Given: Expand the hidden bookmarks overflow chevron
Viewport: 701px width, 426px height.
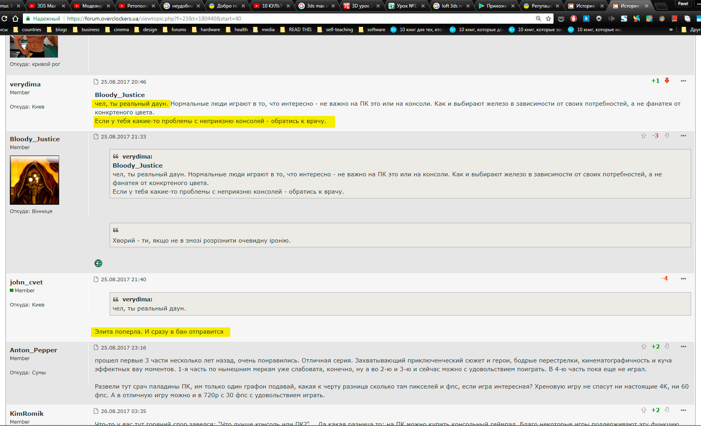Looking at the screenshot, I should (x=671, y=30).
